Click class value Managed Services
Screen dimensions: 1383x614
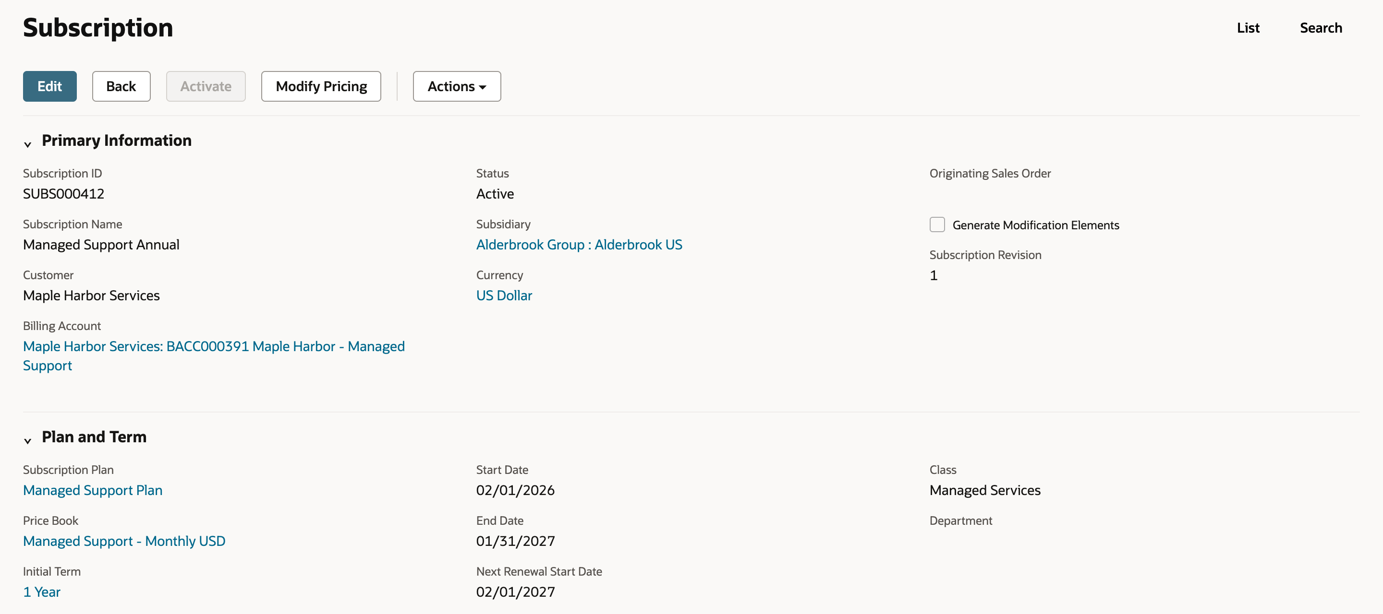click(x=984, y=490)
